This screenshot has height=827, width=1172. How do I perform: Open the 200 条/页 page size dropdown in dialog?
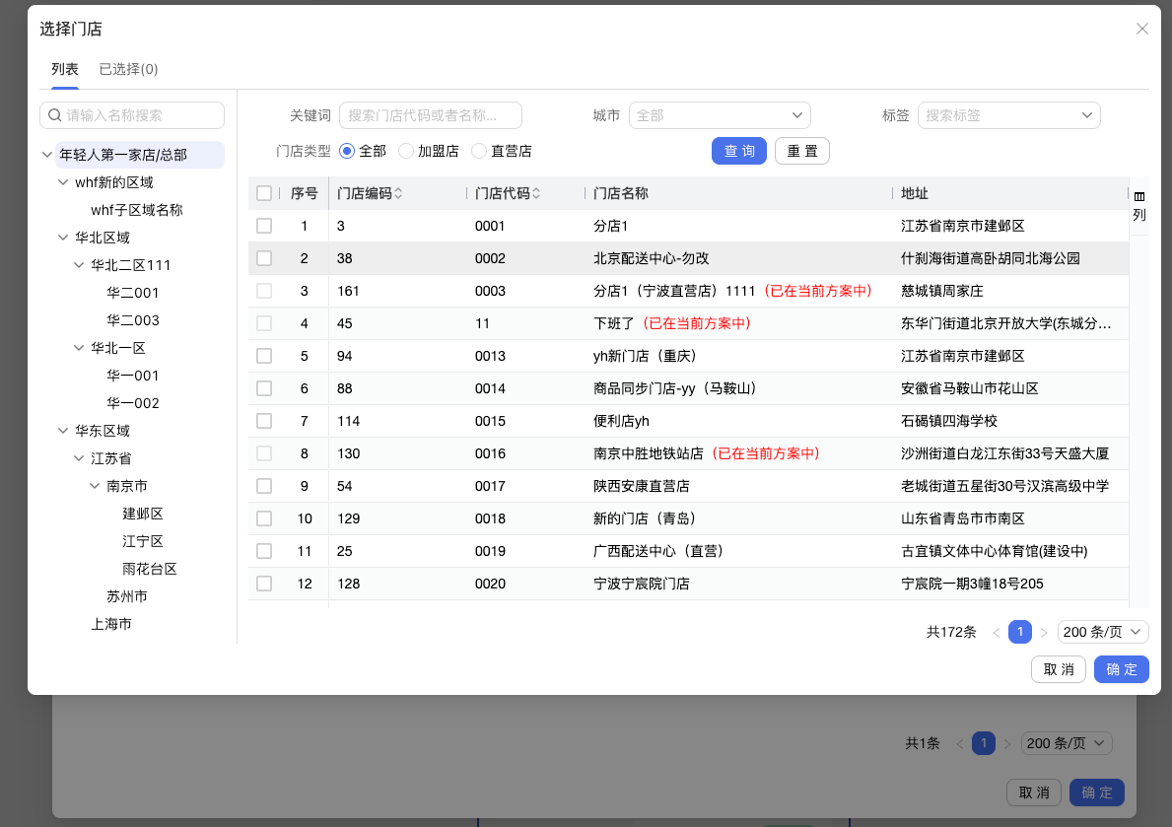click(1102, 633)
